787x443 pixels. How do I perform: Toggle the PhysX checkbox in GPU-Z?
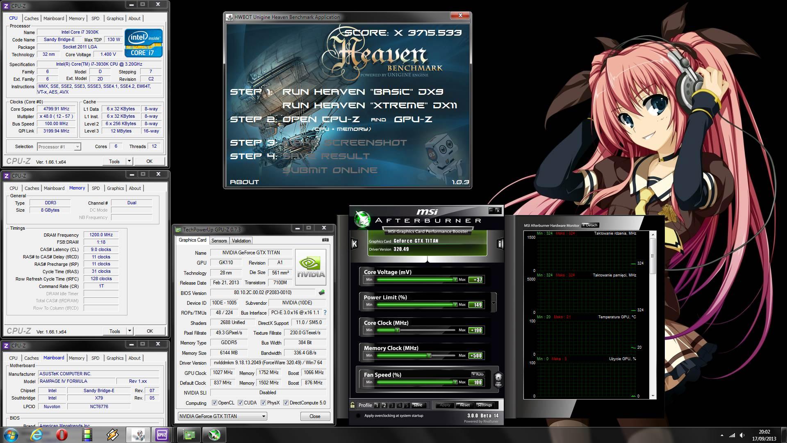(x=263, y=403)
